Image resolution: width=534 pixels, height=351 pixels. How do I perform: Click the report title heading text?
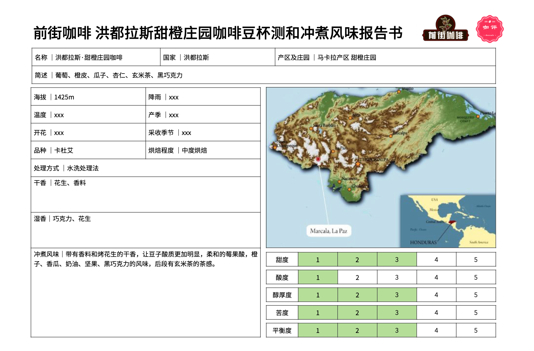pos(218,33)
